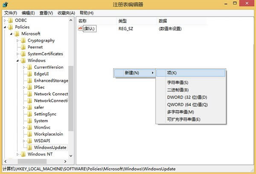
Task: Click the EdgeUI folder icon
Action: click(29, 74)
